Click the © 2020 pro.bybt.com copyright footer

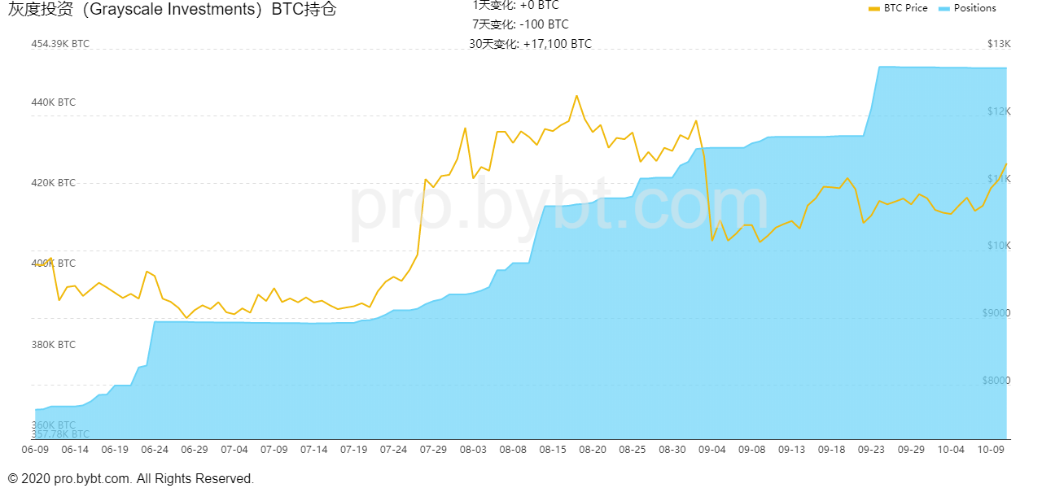(131, 479)
